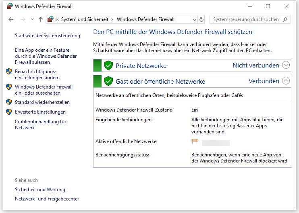Close the Windows Defender Firewall window
The image size is (299, 213).
(287, 6)
